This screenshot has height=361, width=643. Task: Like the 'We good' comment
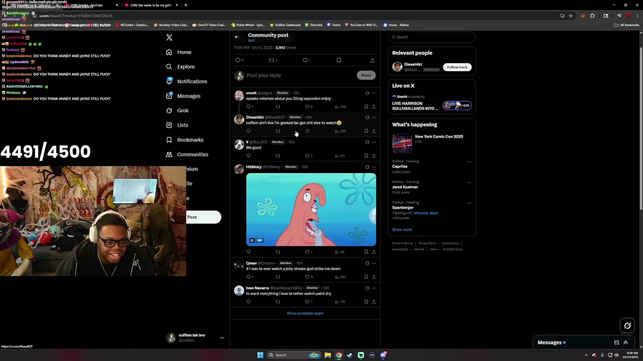click(307, 156)
